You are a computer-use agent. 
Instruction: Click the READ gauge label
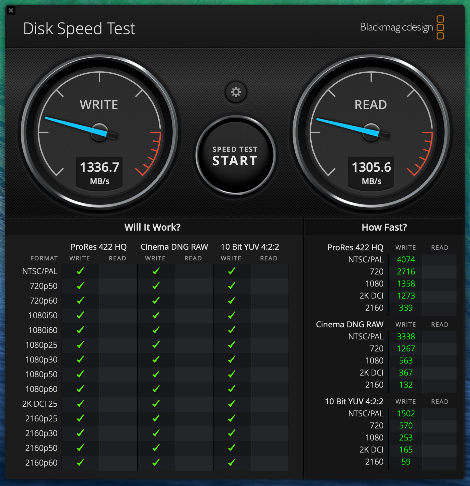pos(371,105)
